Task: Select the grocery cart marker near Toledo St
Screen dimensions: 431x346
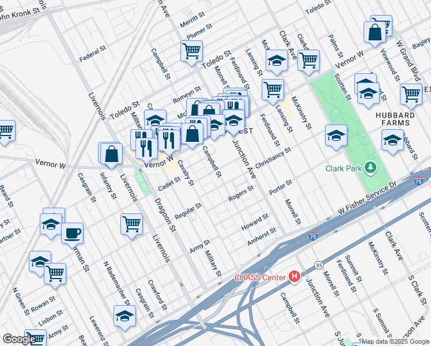Action: [191, 54]
